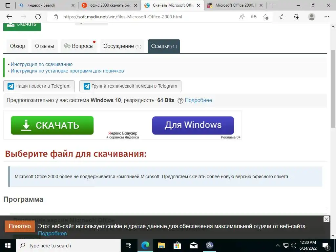Close the яндекс - Search tab
This screenshot has width=336, height=252.
tap(73, 5)
